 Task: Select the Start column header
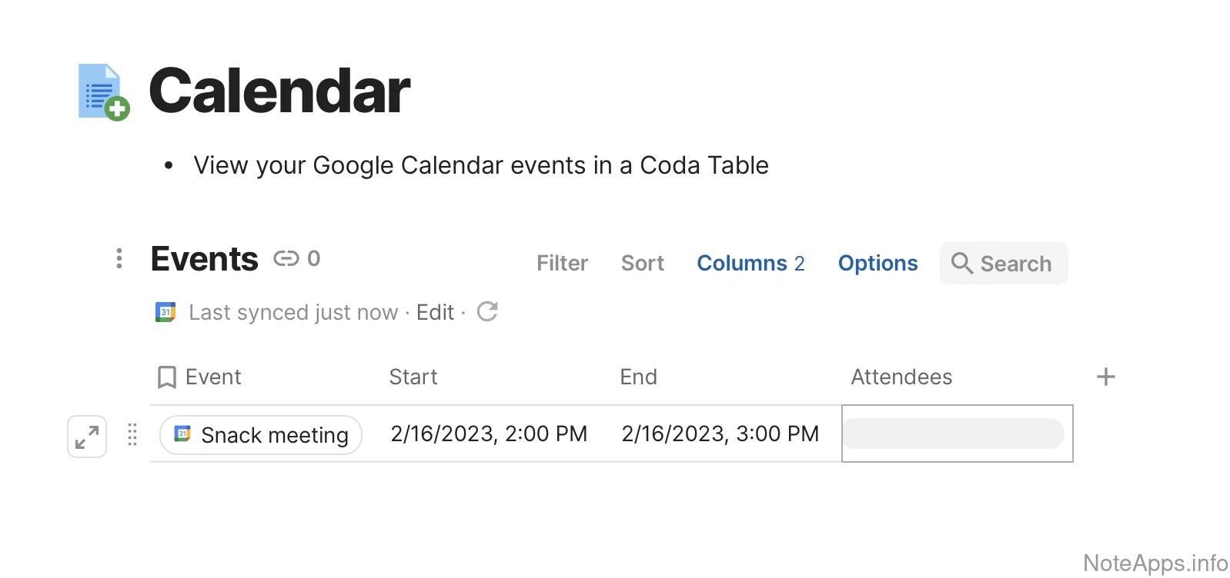pyautogui.click(x=413, y=377)
